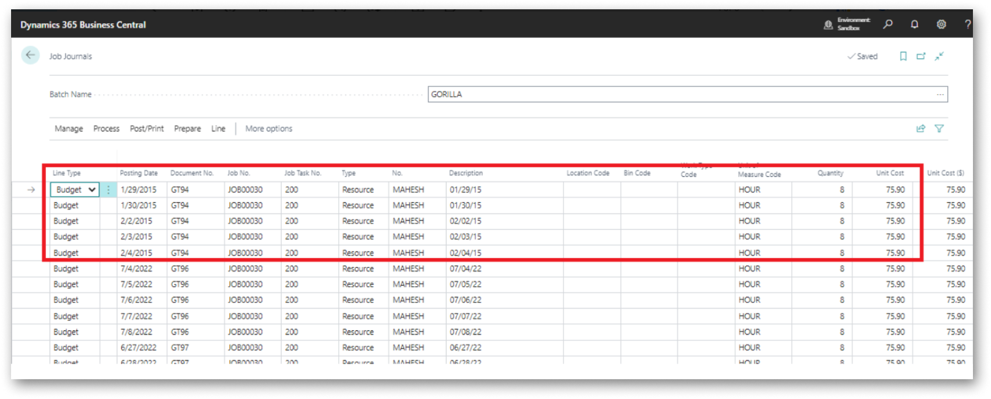Collapse the page with the arrows icon
This screenshot has height=399, width=991.
point(939,56)
